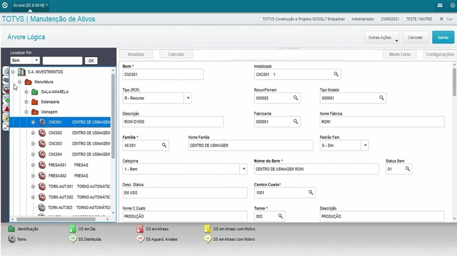The height and width of the screenshot is (257, 457).
Task: Open the Recur/Ferram lookup magnifier
Action: click(x=295, y=98)
